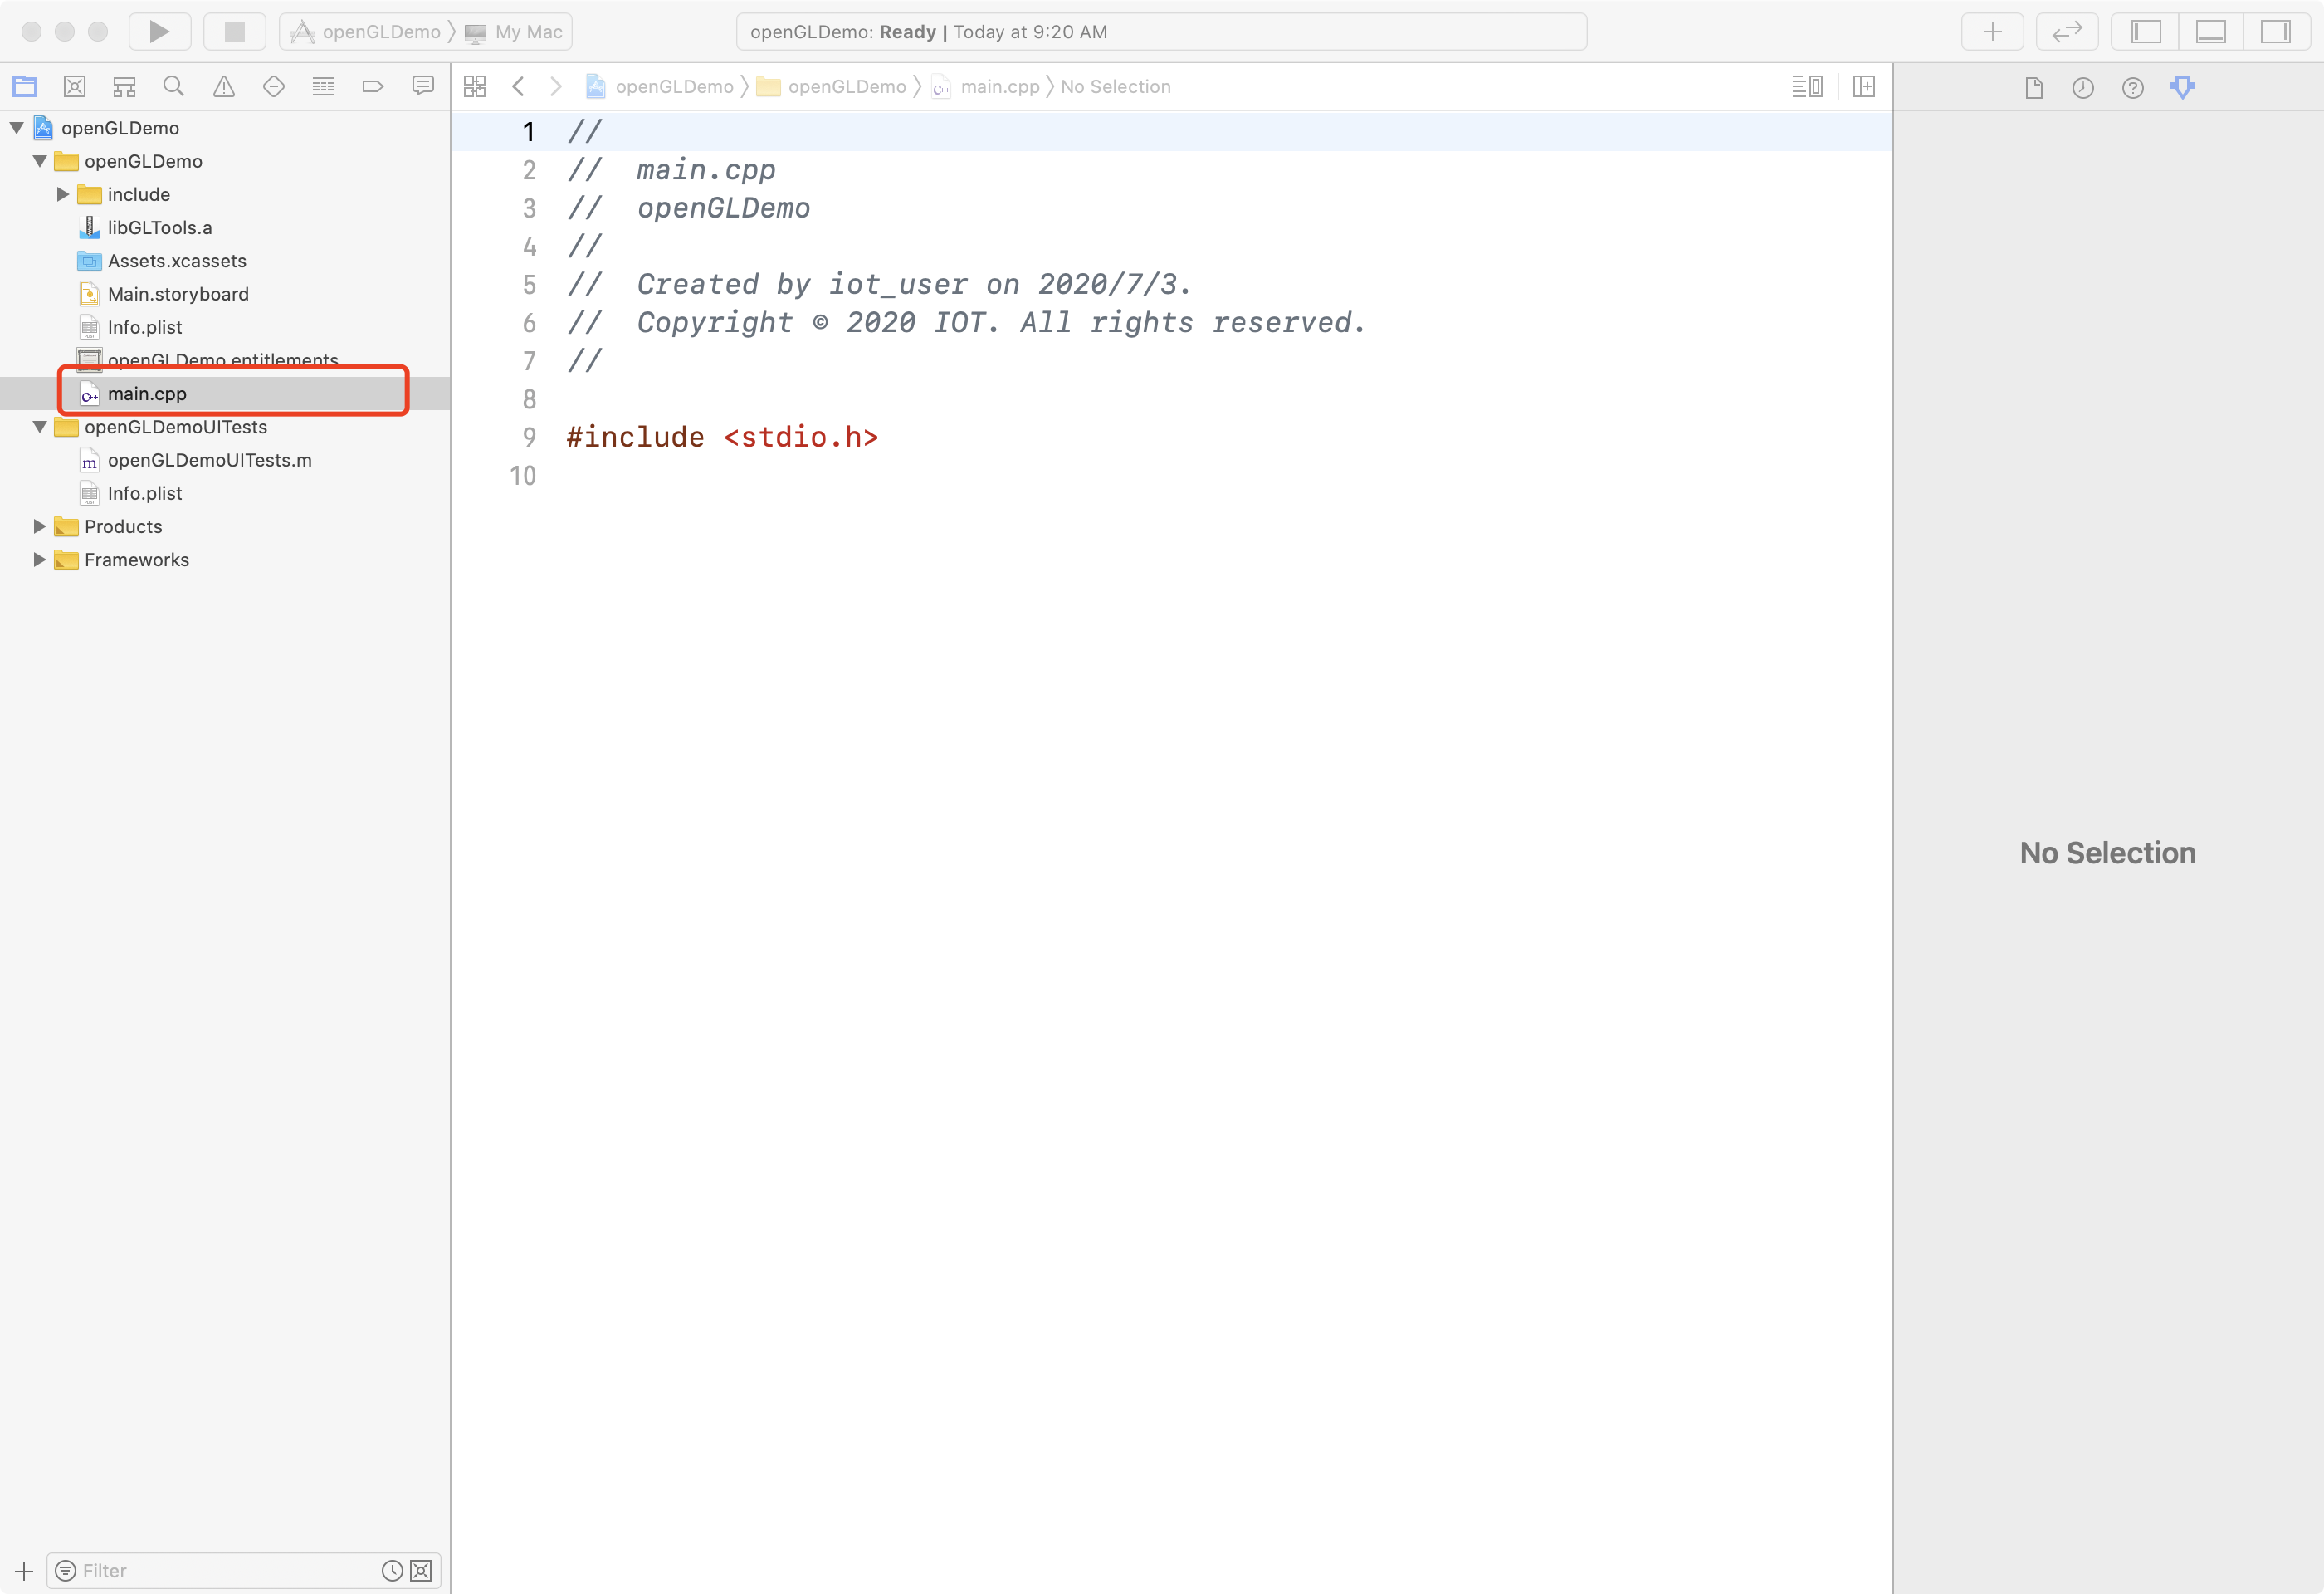Click the Library plus button
Viewport: 2324px width, 1594px height.
point(1992,31)
